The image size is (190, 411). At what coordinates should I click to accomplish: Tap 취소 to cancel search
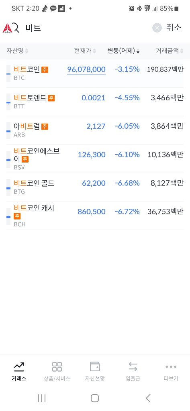[174, 28]
